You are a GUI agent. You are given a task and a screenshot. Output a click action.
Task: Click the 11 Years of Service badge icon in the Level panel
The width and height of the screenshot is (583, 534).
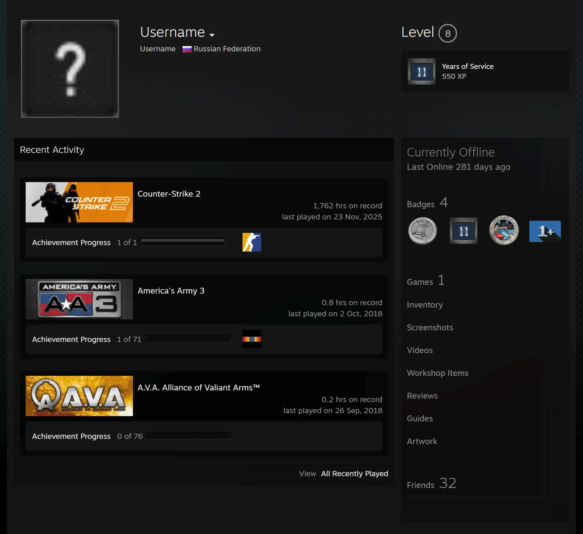tap(421, 71)
